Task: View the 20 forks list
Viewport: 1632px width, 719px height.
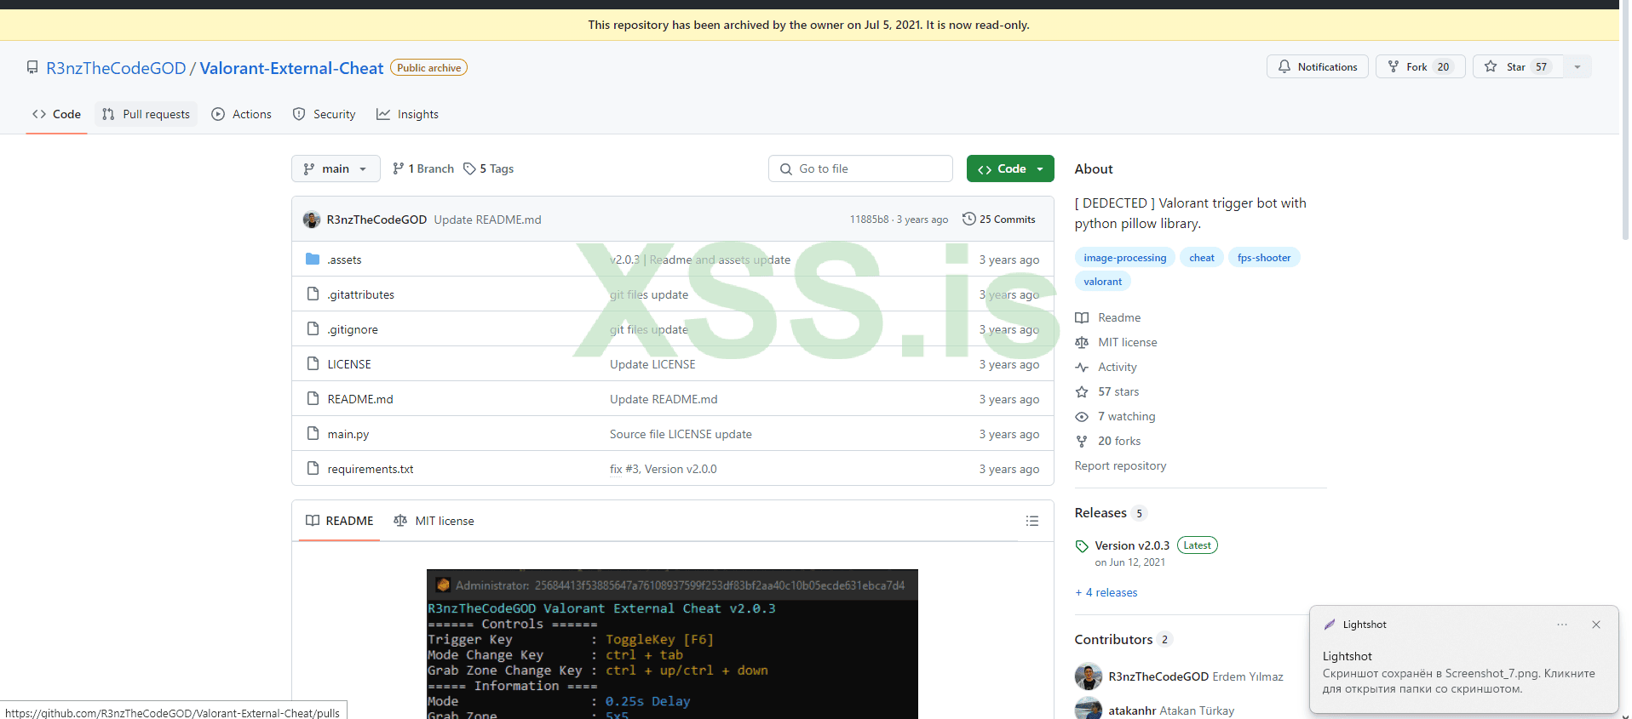Action: coord(1108,441)
